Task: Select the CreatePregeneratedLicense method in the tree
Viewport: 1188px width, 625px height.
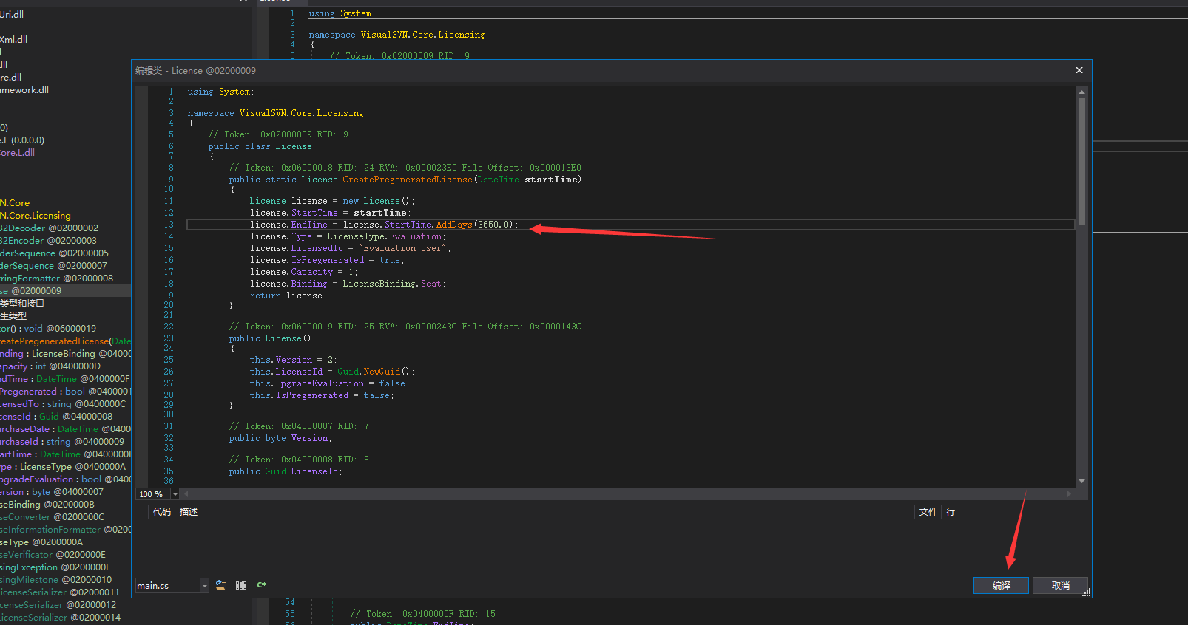Action: (x=65, y=341)
